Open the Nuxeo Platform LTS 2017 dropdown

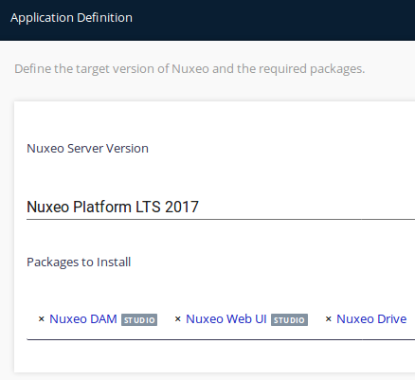click(x=221, y=207)
